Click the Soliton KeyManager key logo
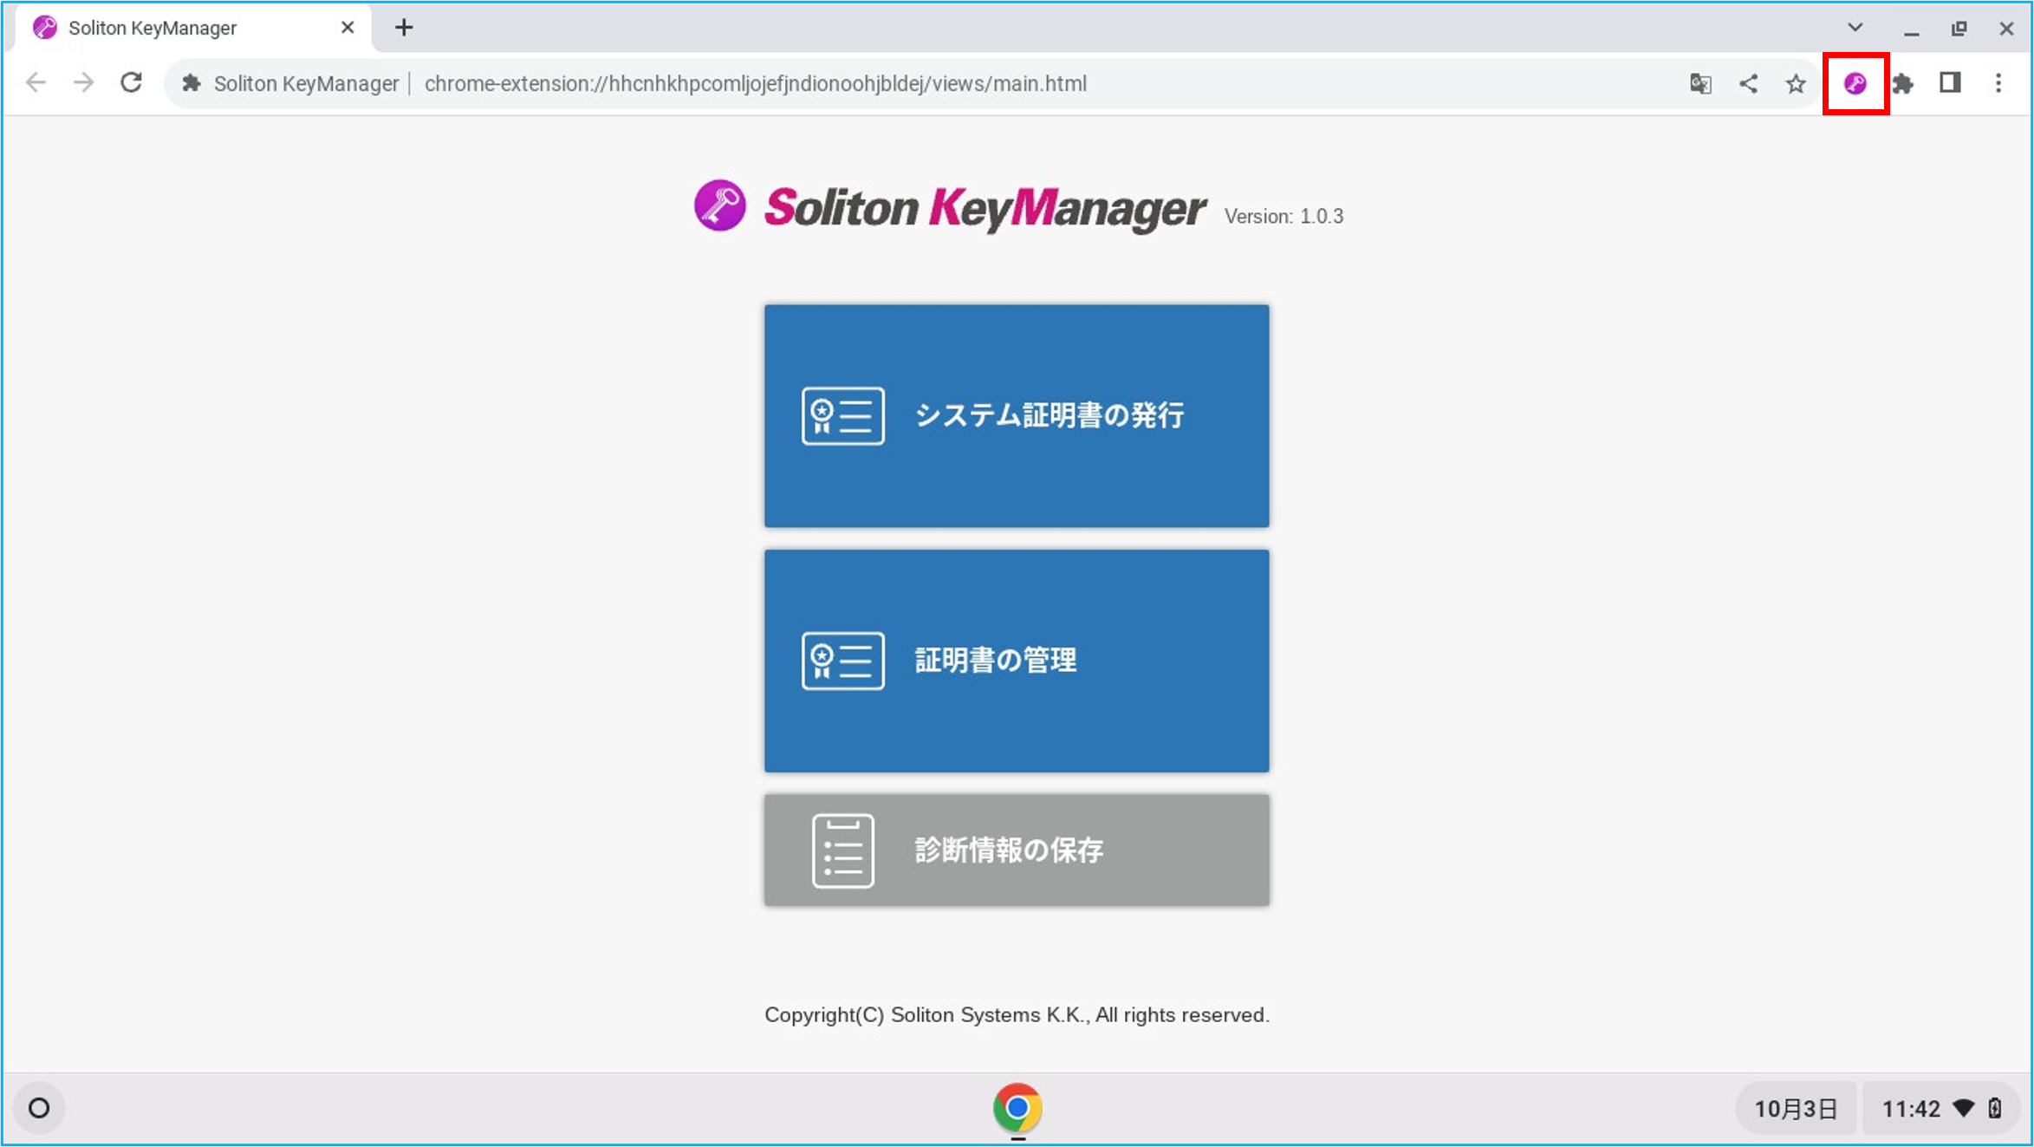2034x1147 pixels. (719, 205)
